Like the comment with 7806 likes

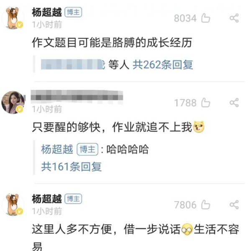[x=205, y=205]
